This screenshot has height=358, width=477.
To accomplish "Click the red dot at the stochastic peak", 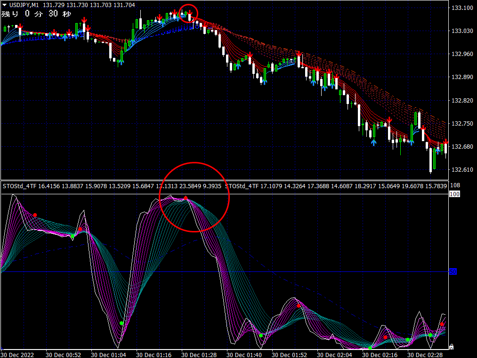I will 186,199.
